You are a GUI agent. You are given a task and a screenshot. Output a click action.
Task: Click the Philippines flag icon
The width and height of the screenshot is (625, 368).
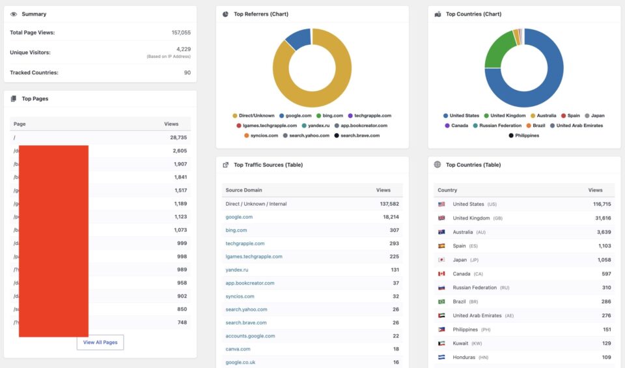point(441,330)
